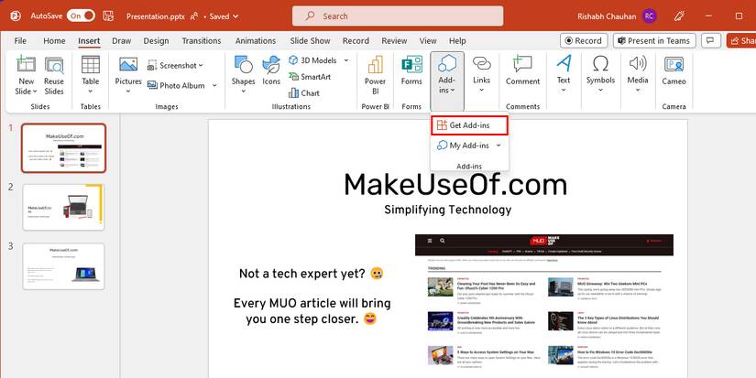This screenshot has height=378, width=756.
Task: Expand the Screenshot dropdown arrow
Action: [x=201, y=66]
